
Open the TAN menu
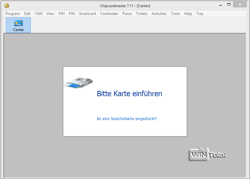click(x=38, y=14)
